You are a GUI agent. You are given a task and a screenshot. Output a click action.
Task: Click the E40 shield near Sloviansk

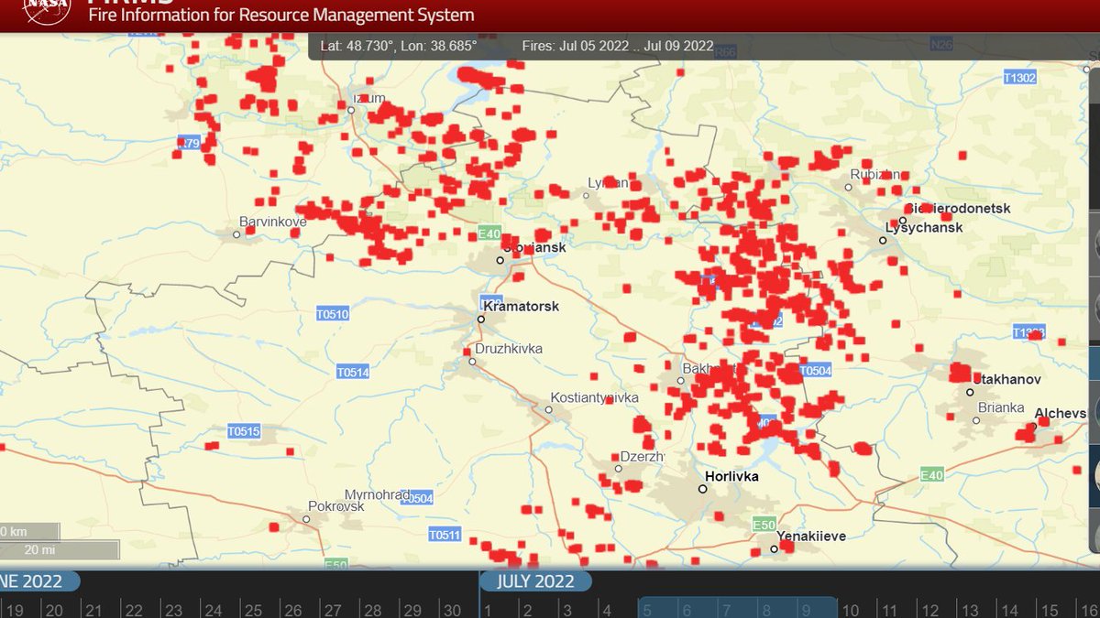point(489,233)
